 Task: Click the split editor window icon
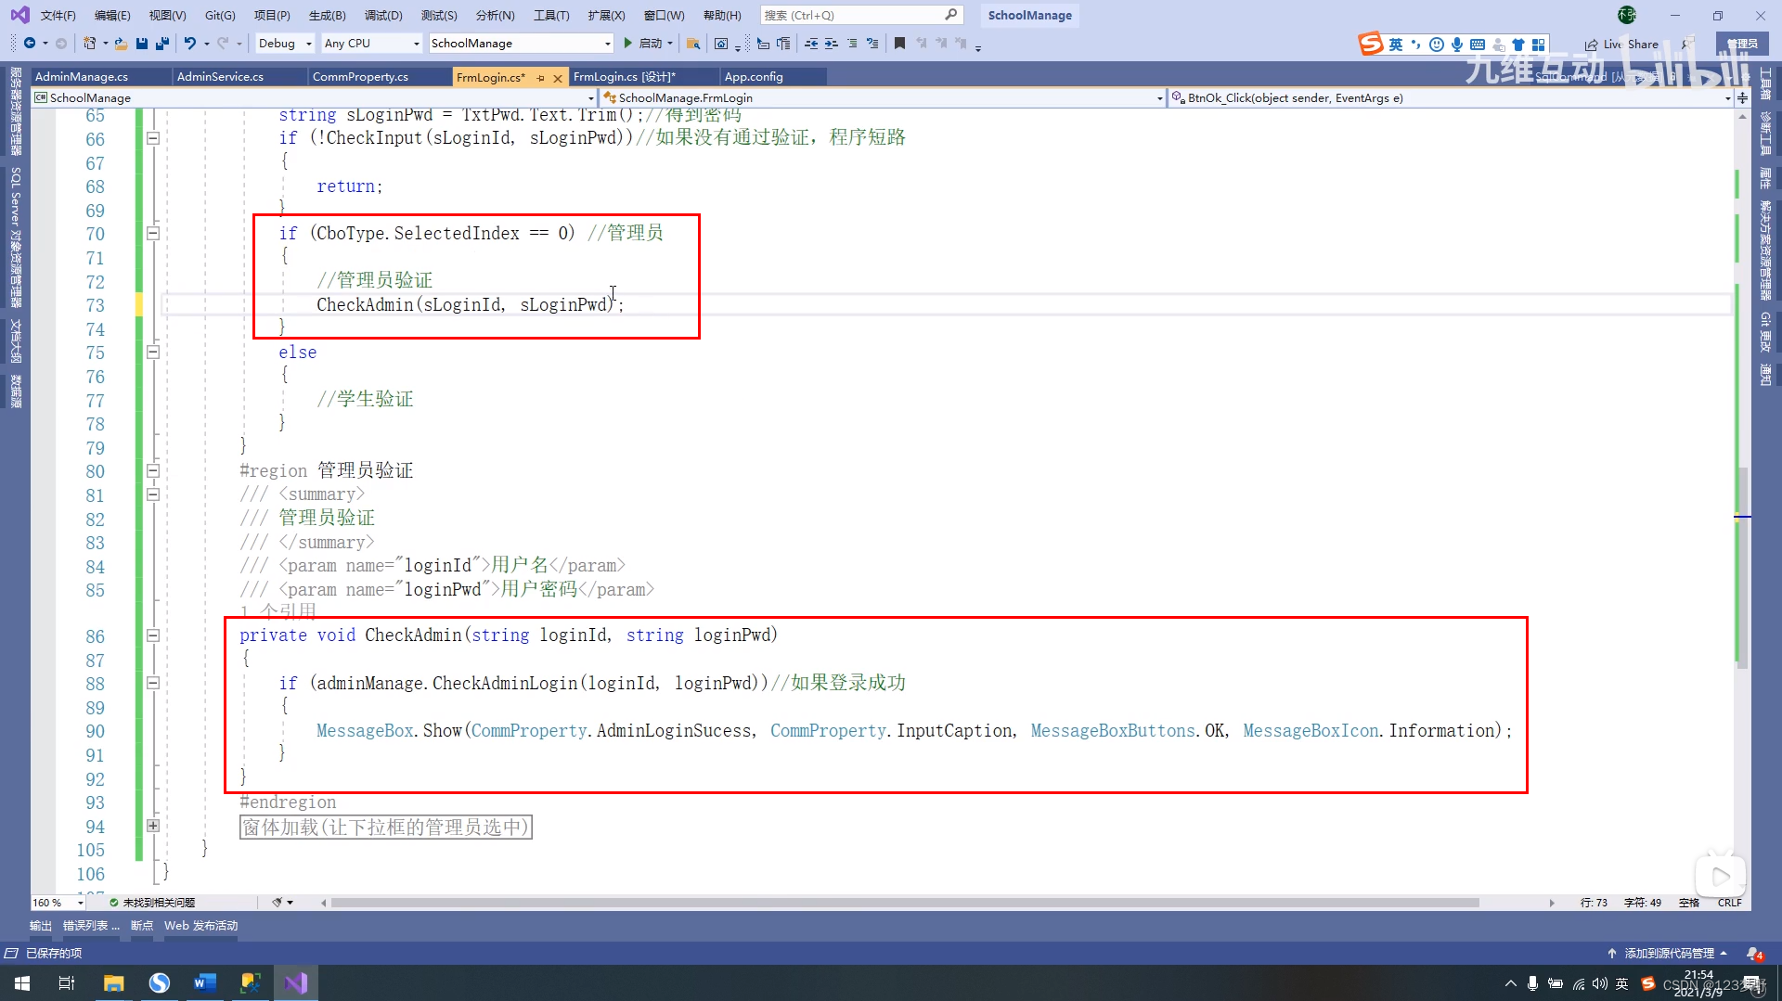pos(1742,97)
